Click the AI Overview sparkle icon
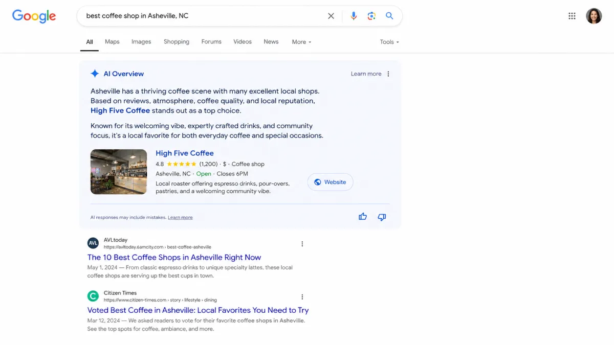Viewport: 614px width, 345px height. tap(95, 74)
